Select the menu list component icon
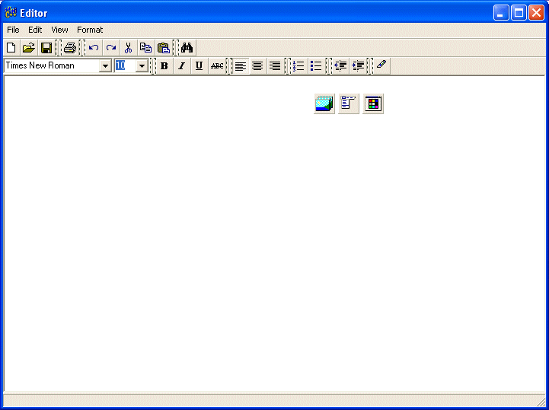549x410 pixels. [x=349, y=103]
